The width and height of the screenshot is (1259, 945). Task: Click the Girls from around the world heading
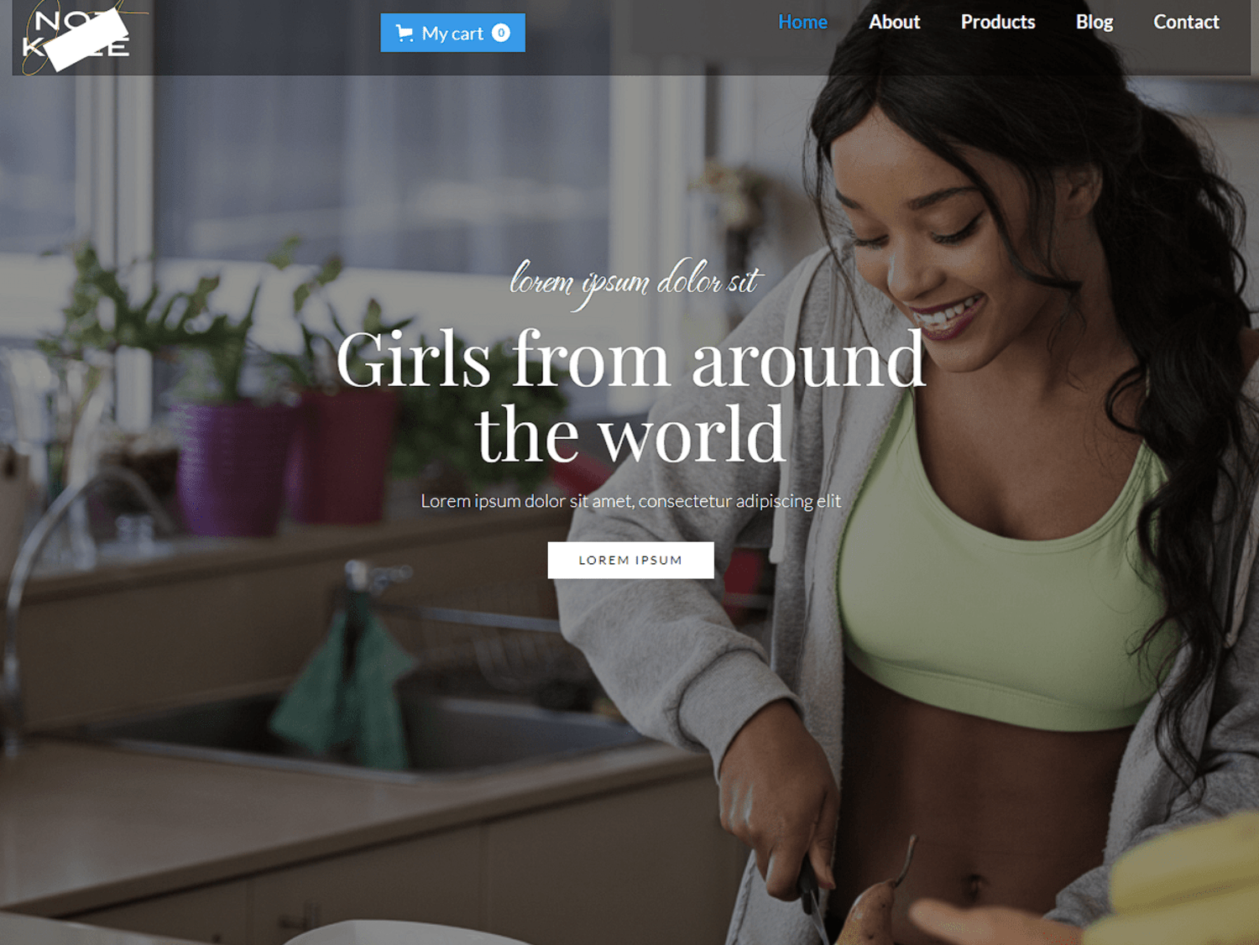pos(631,396)
